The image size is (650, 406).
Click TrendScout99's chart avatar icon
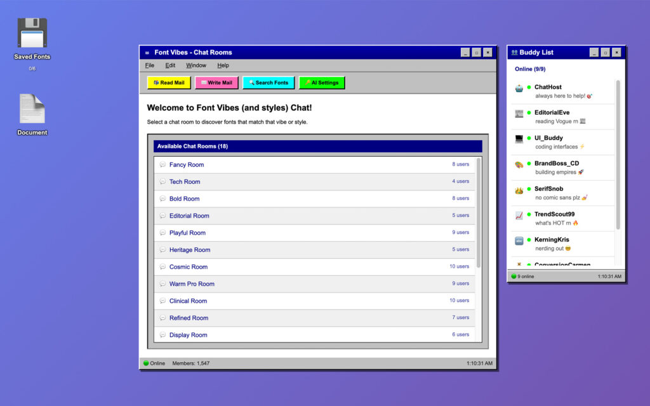click(519, 216)
